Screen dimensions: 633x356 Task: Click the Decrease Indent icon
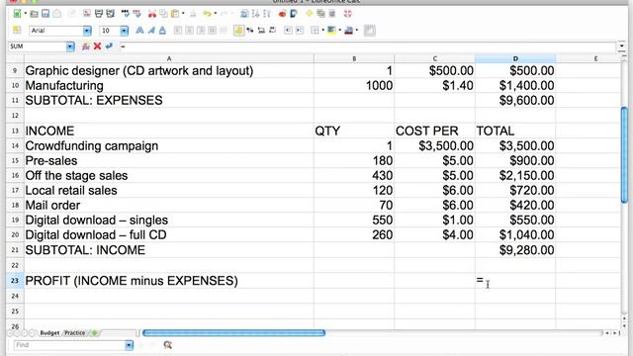288,31
